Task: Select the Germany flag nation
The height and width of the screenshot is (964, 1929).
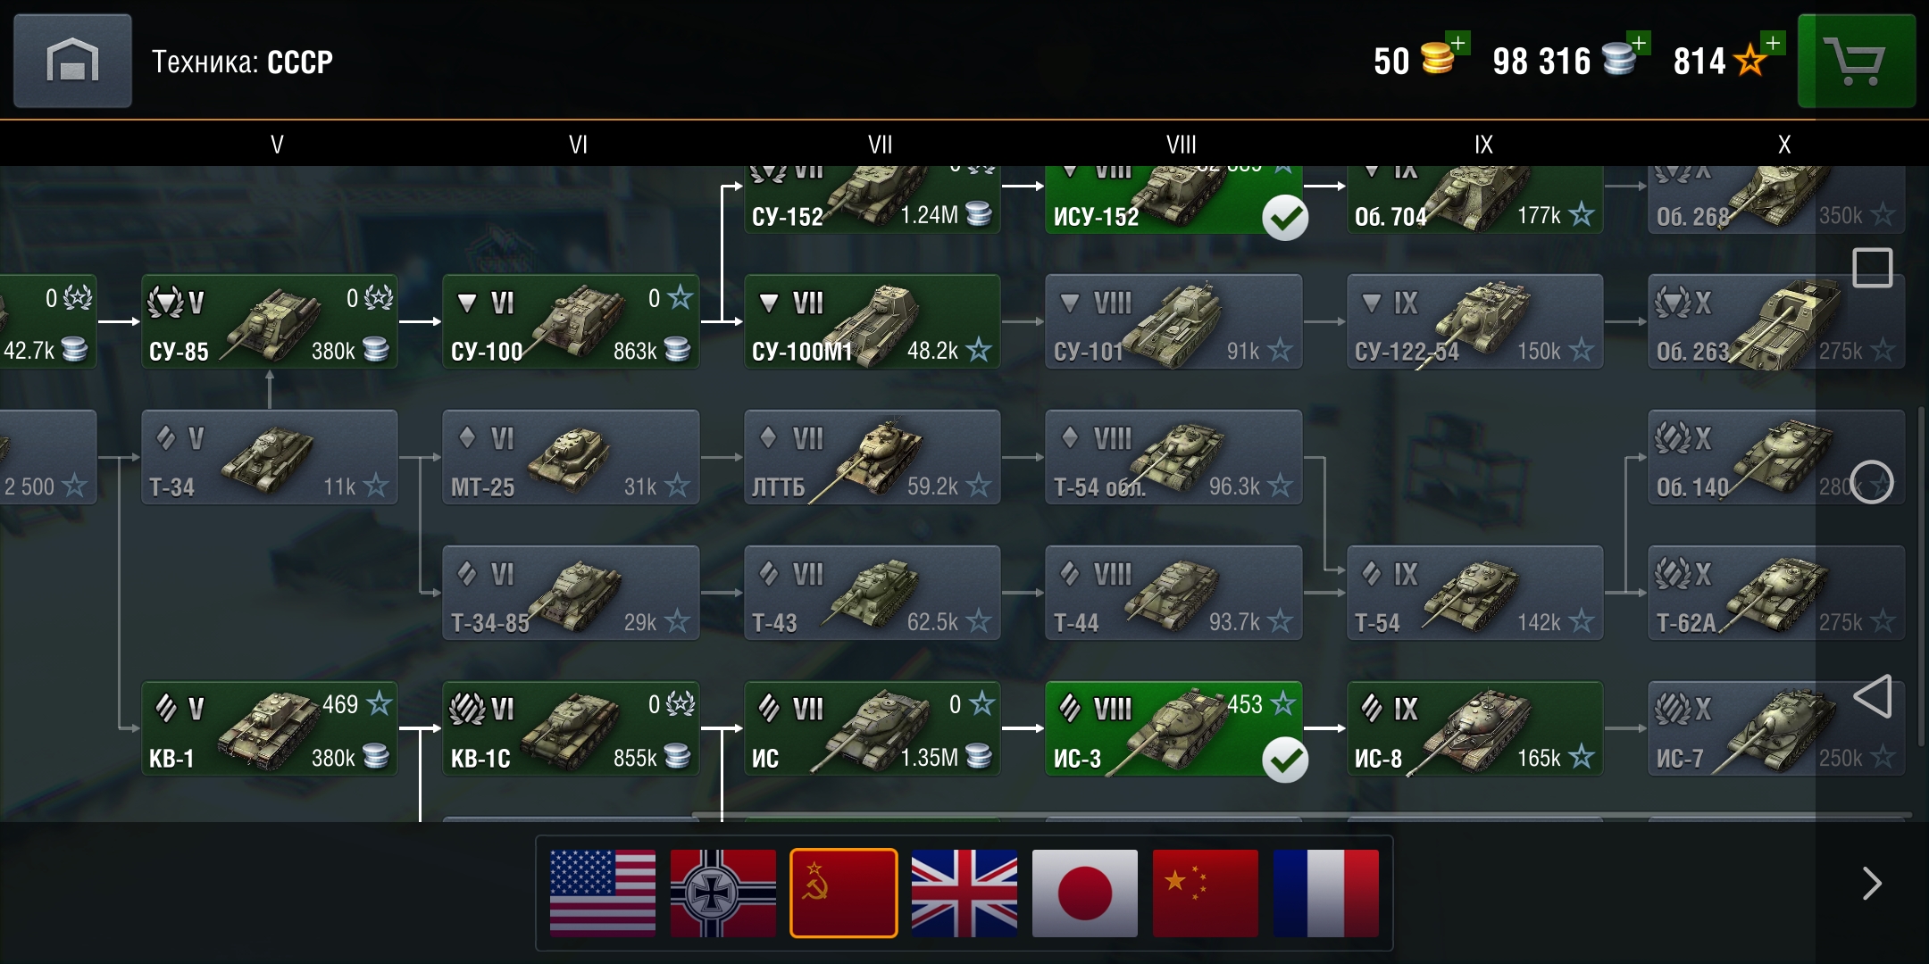Action: (x=723, y=893)
